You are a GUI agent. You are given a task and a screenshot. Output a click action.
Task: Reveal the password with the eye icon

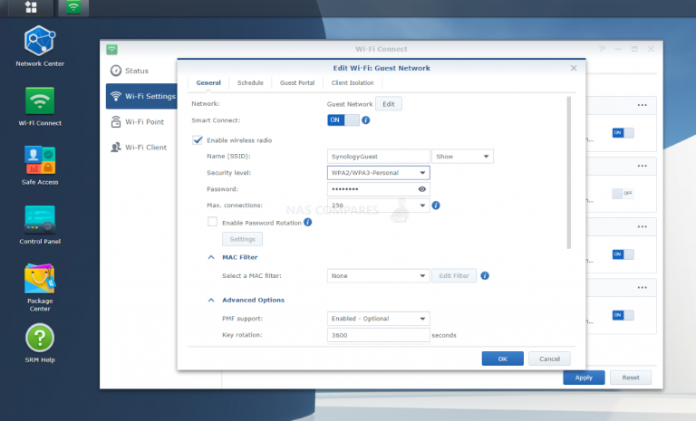[x=422, y=189]
